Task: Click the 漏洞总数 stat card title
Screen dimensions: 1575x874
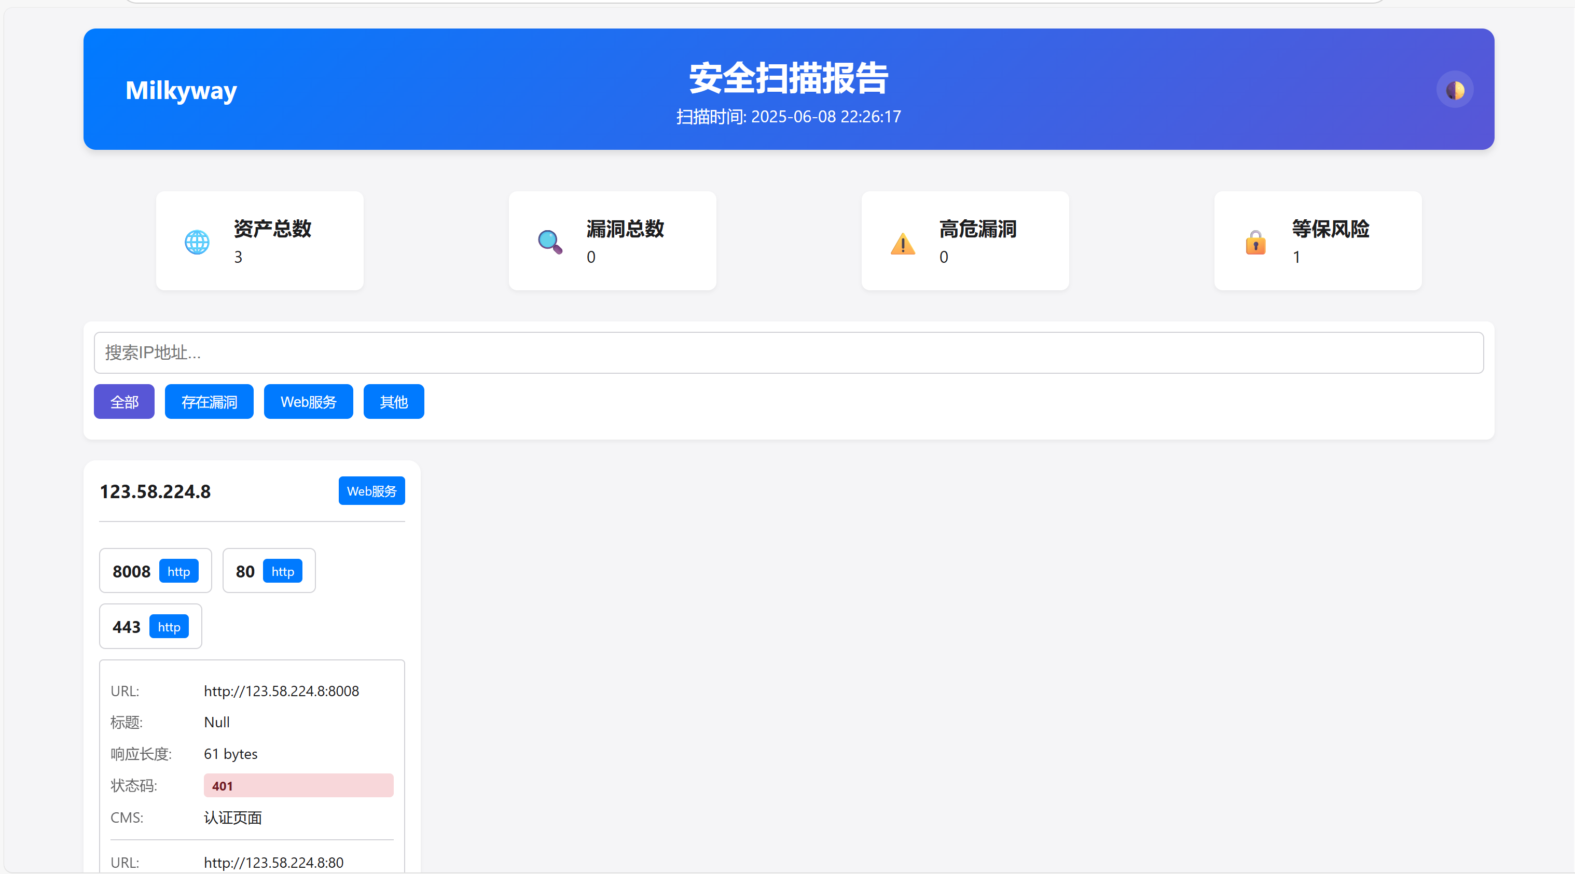Action: (x=625, y=229)
